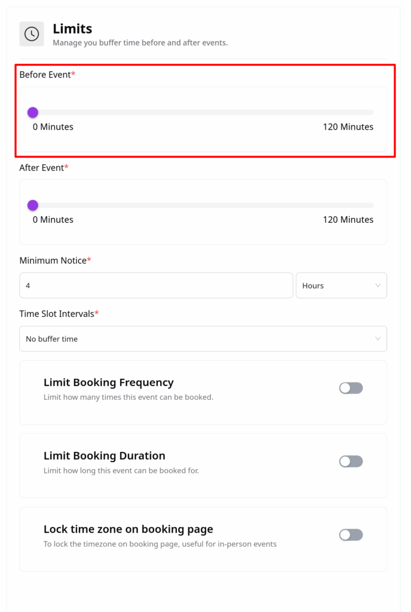Expand the No buffer time dropdown

tap(203, 339)
